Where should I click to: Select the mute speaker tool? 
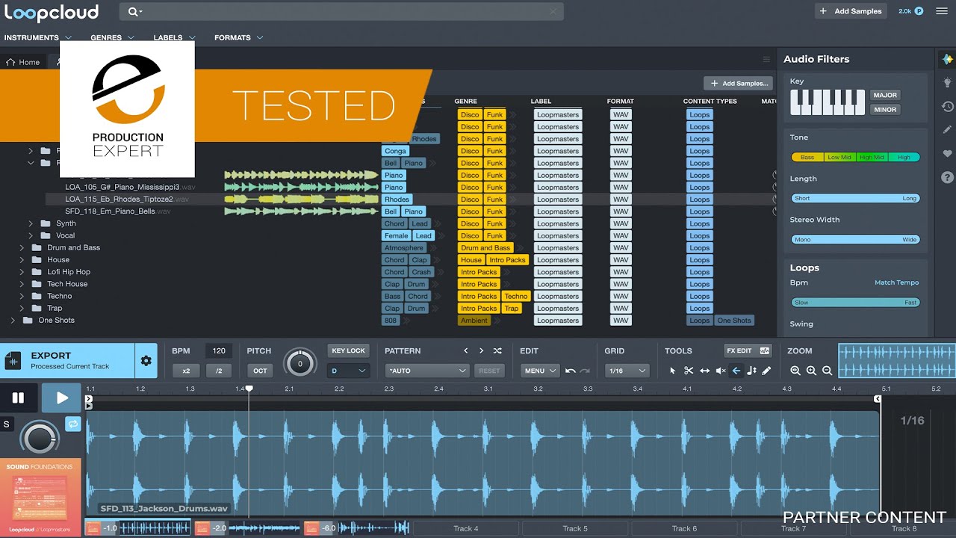721,371
